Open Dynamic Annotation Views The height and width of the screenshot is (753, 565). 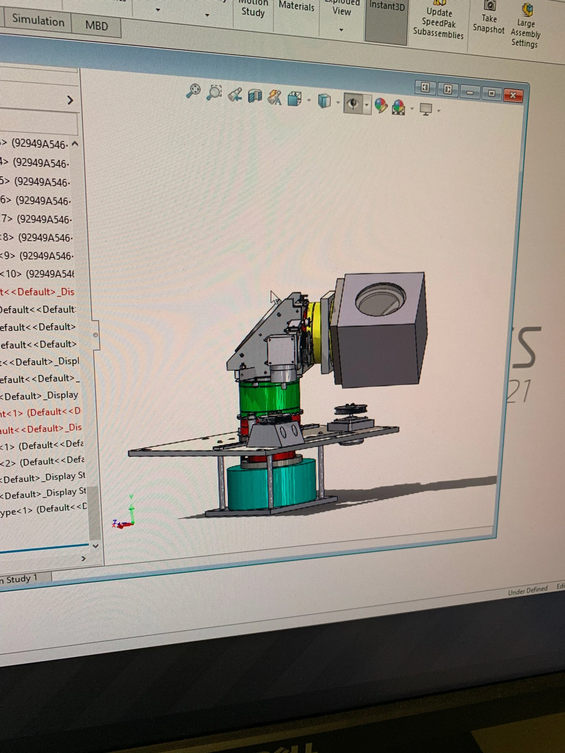click(274, 97)
